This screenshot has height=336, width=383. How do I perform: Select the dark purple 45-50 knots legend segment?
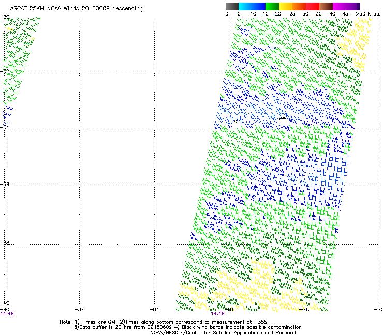(353, 6)
